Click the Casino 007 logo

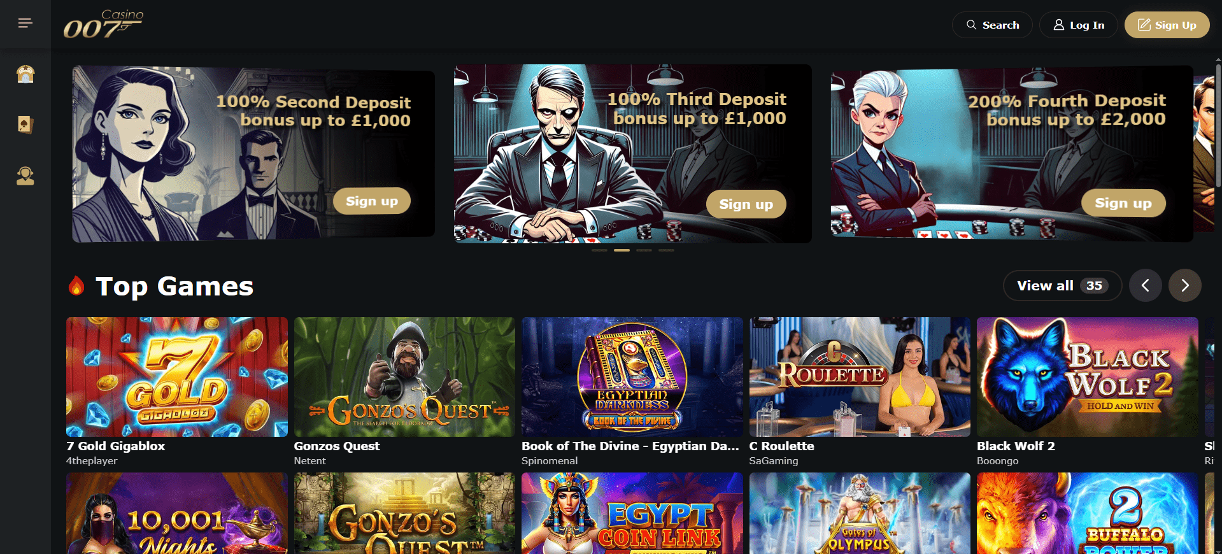103,24
